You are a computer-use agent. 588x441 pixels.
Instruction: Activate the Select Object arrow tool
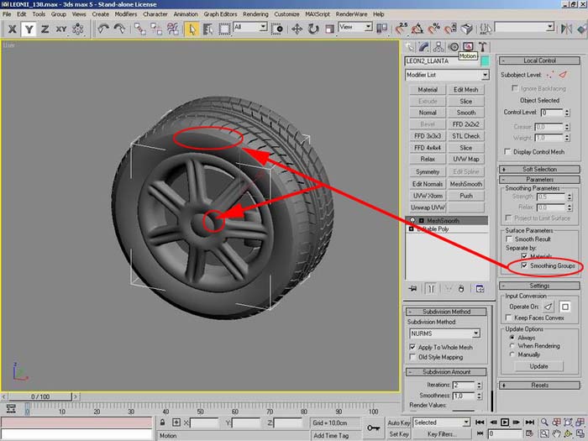(x=192, y=29)
